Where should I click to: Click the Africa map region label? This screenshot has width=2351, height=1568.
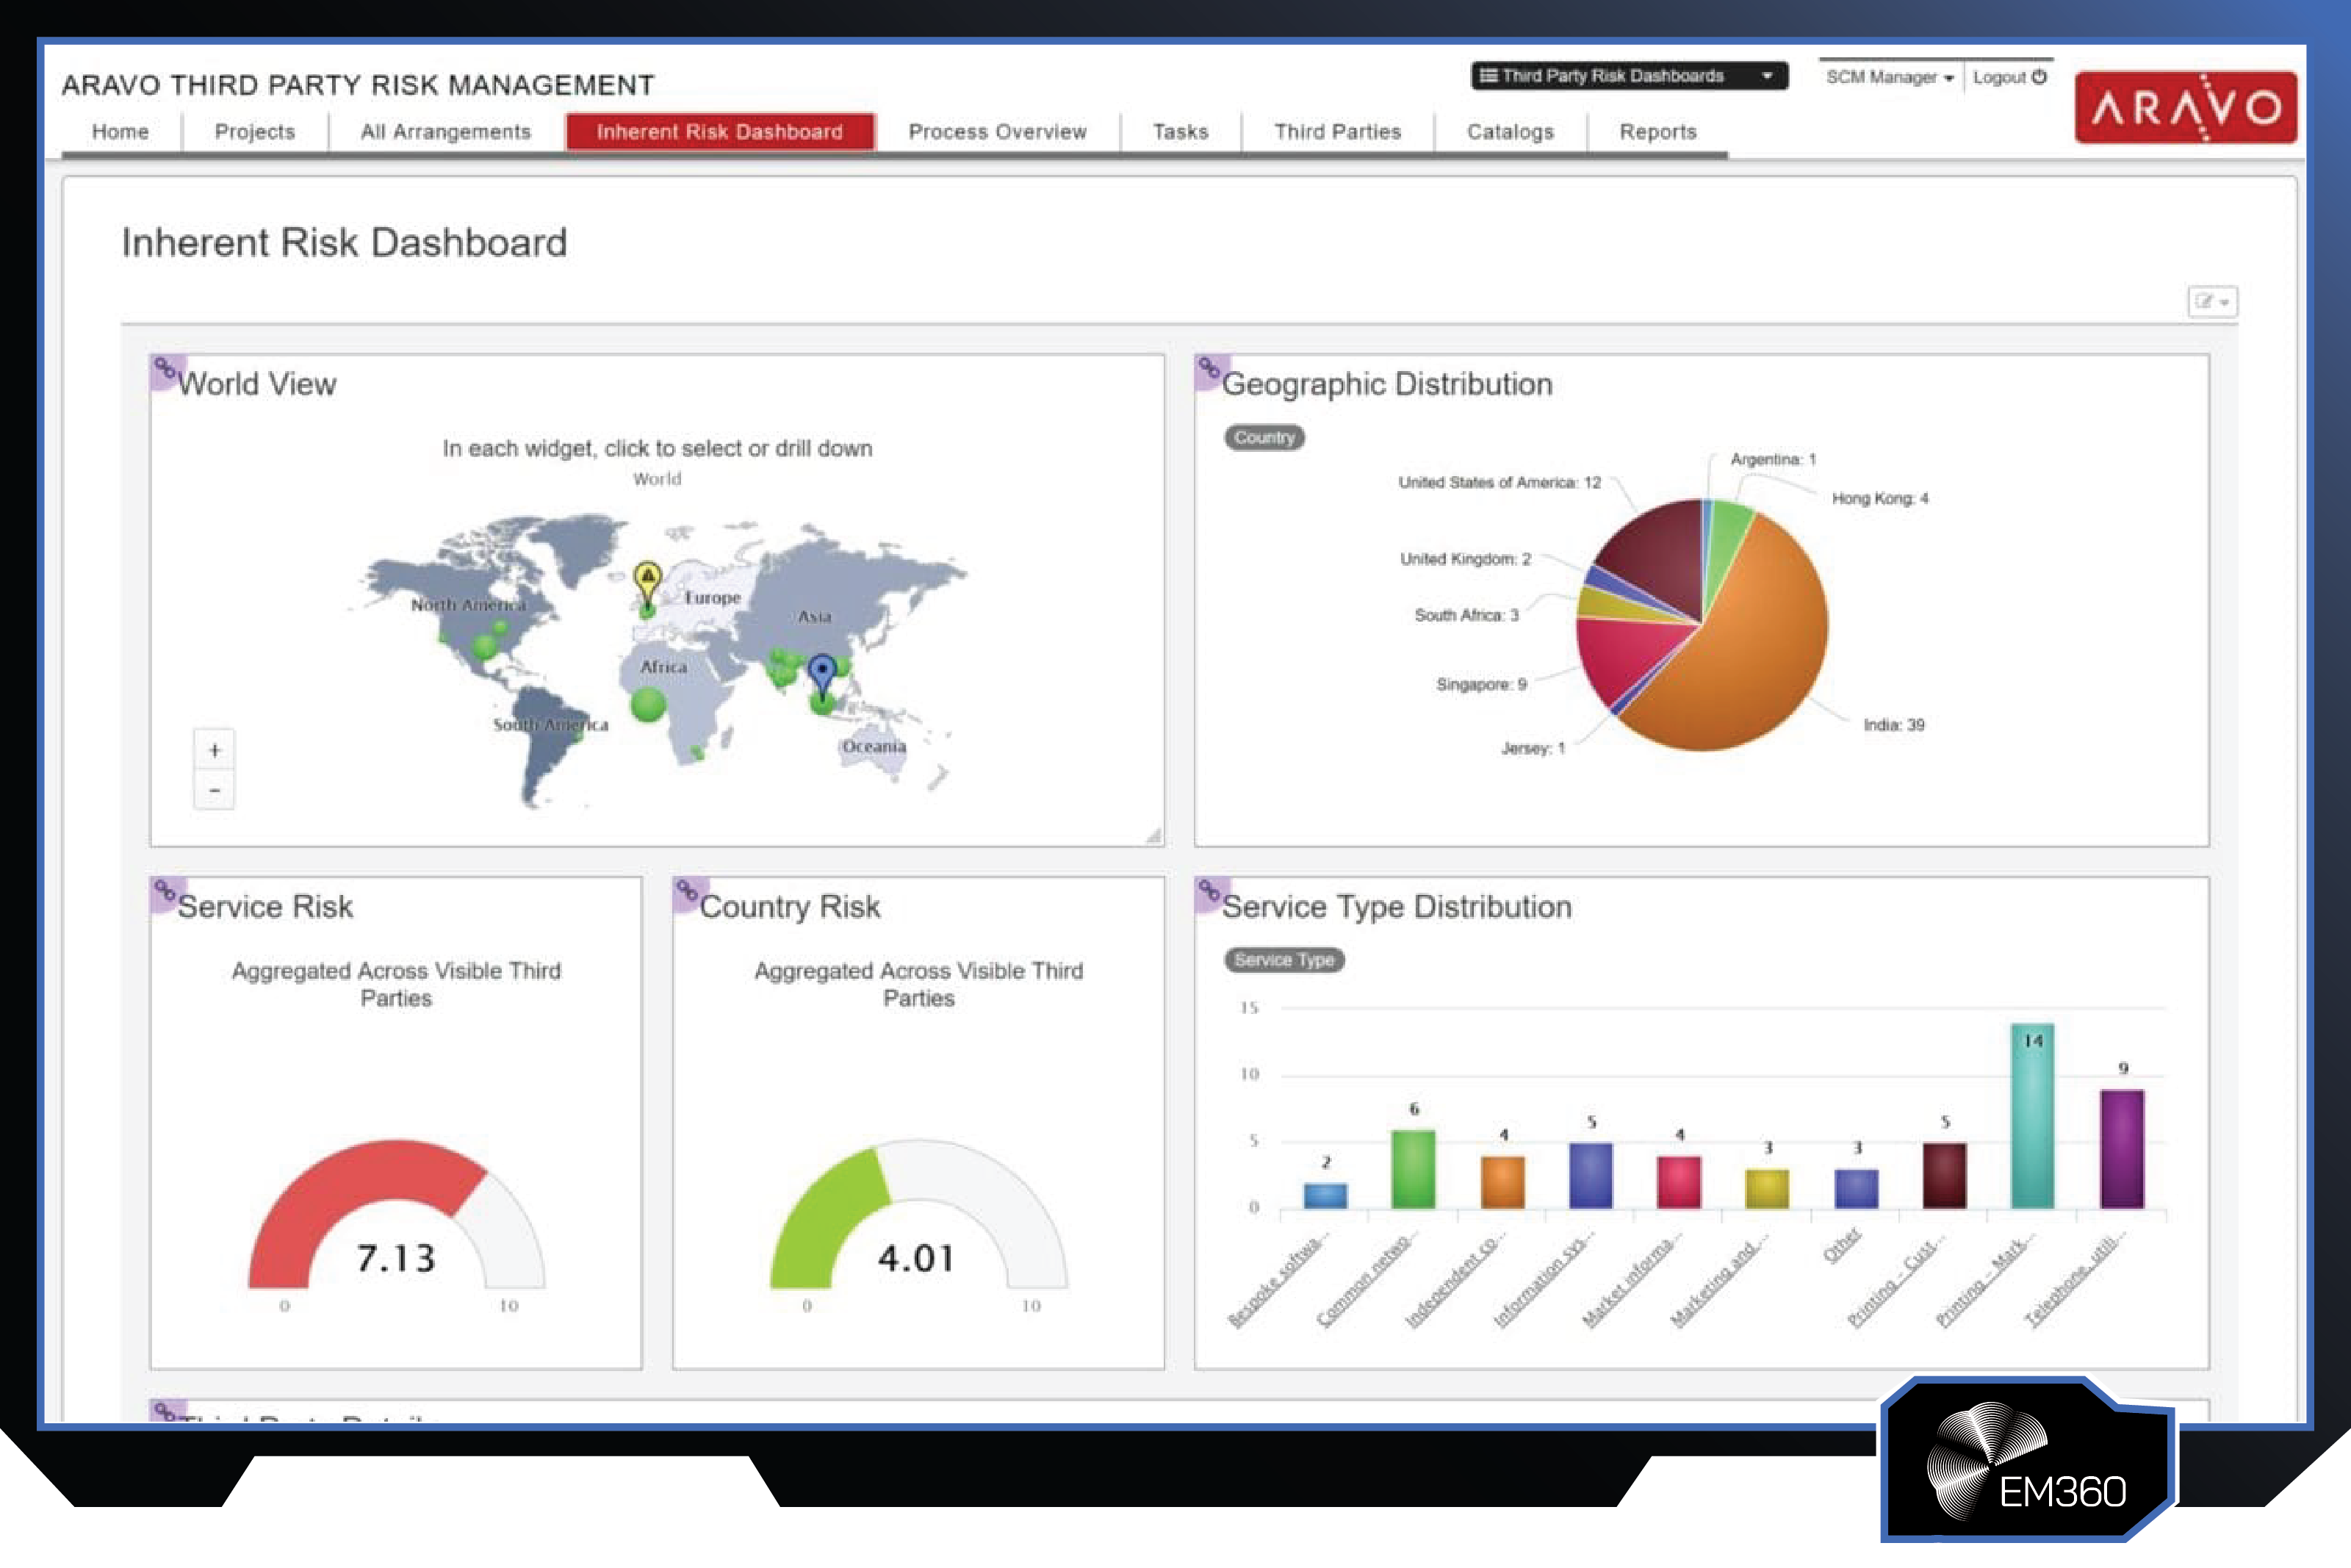[x=663, y=667]
